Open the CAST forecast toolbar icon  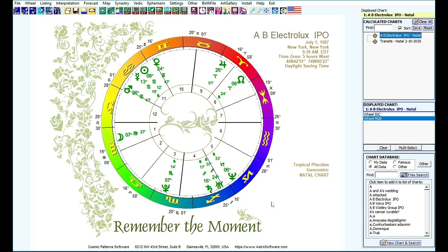(x=151, y=11)
